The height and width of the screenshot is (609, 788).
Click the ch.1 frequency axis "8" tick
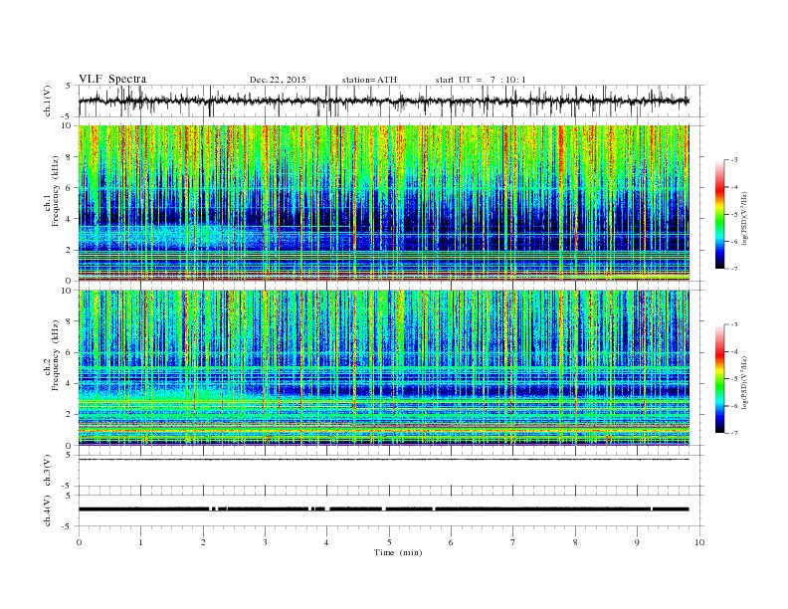click(x=70, y=157)
